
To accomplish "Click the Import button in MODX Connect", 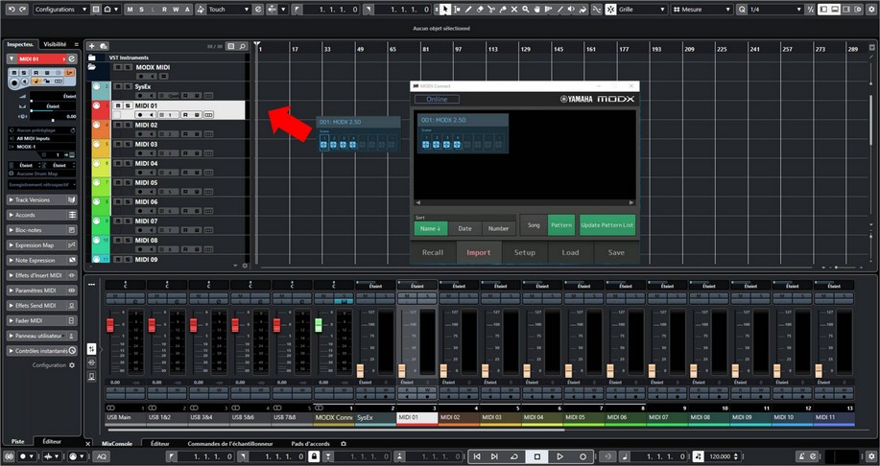I will click(478, 253).
